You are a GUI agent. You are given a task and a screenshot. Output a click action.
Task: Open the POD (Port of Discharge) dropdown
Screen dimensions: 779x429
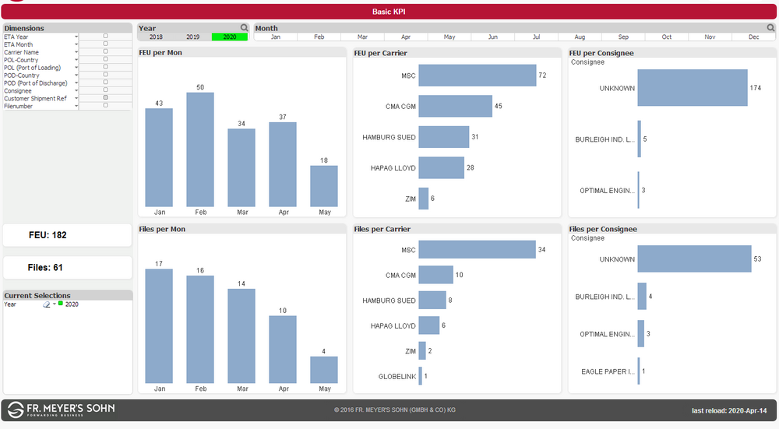76,83
